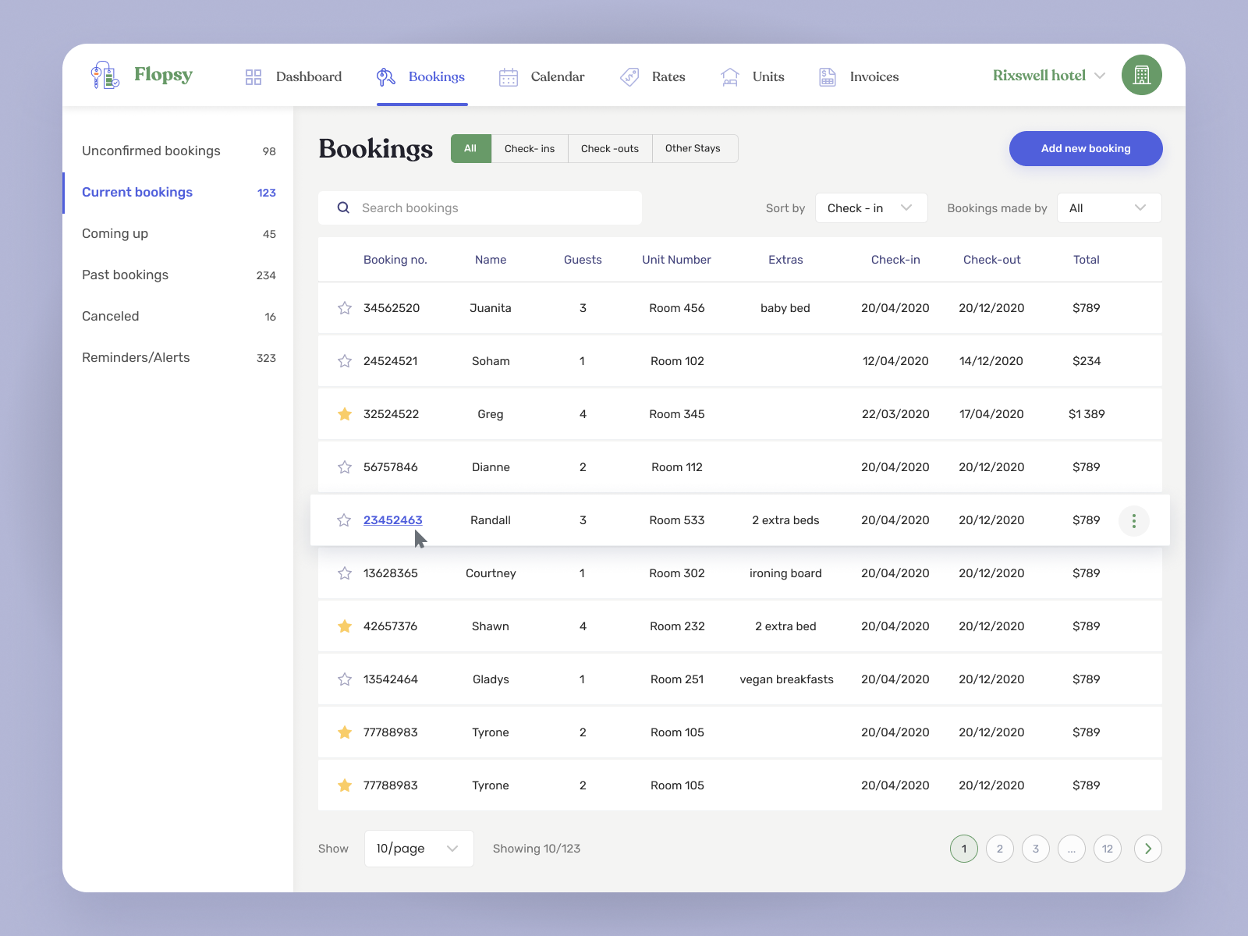Star booking 34562520 for Juanita
Screen dimensions: 1248x936
[345, 308]
